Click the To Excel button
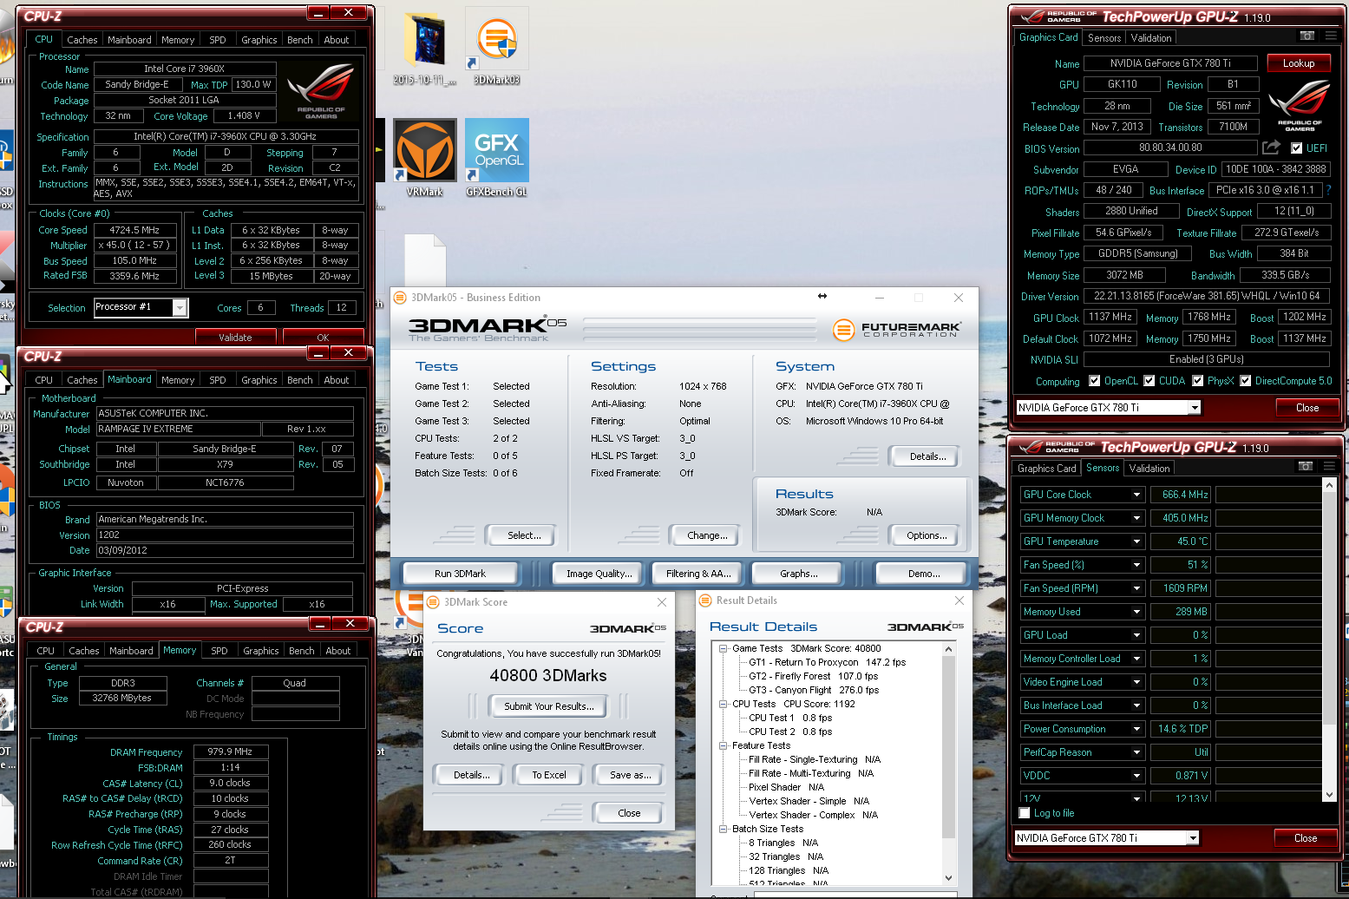The height and width of the screenshot is (899, 1349). click(x=549, y=775)
